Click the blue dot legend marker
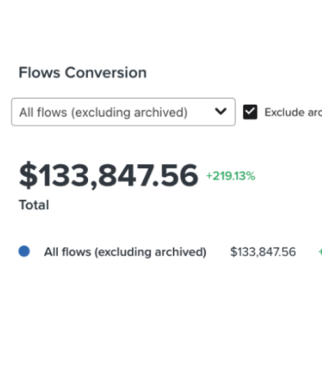 pyautogui.click(x=24, y=251)
